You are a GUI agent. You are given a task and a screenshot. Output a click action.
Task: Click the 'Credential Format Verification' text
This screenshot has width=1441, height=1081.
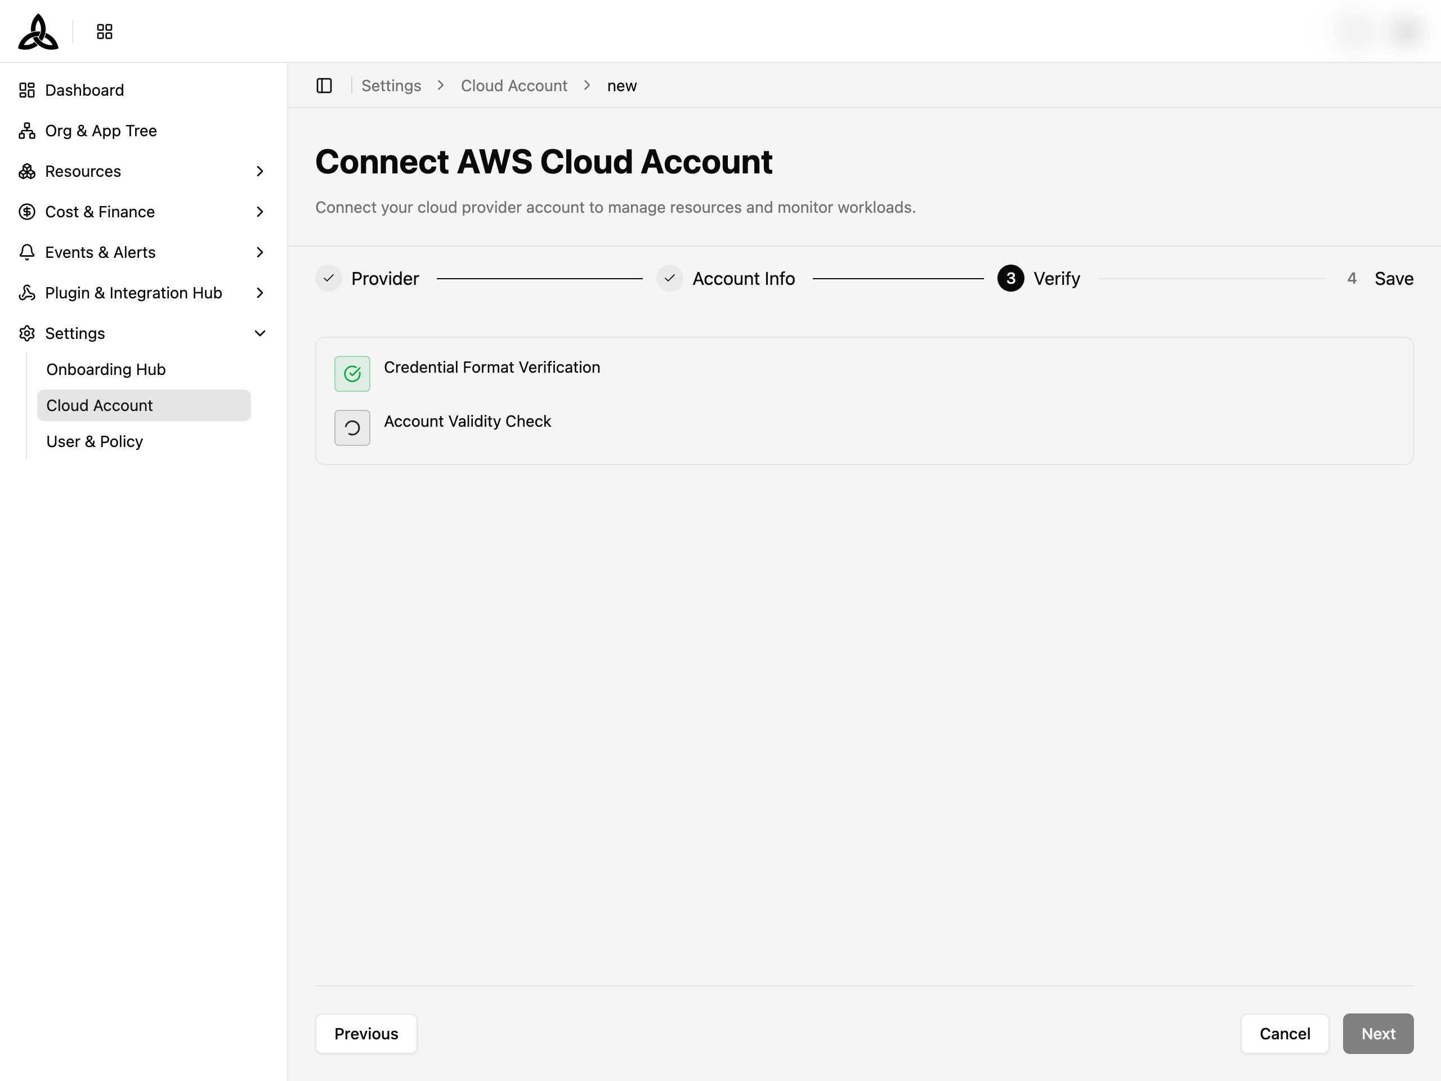coord(492,367)
